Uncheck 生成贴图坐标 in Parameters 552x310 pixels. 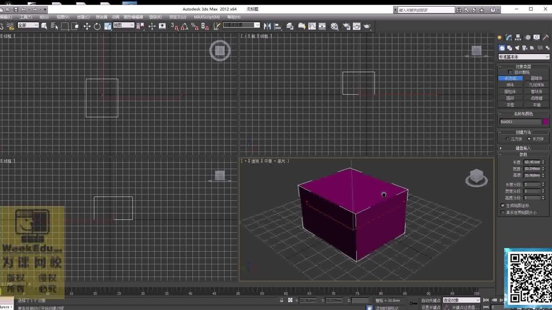[502, 205]
